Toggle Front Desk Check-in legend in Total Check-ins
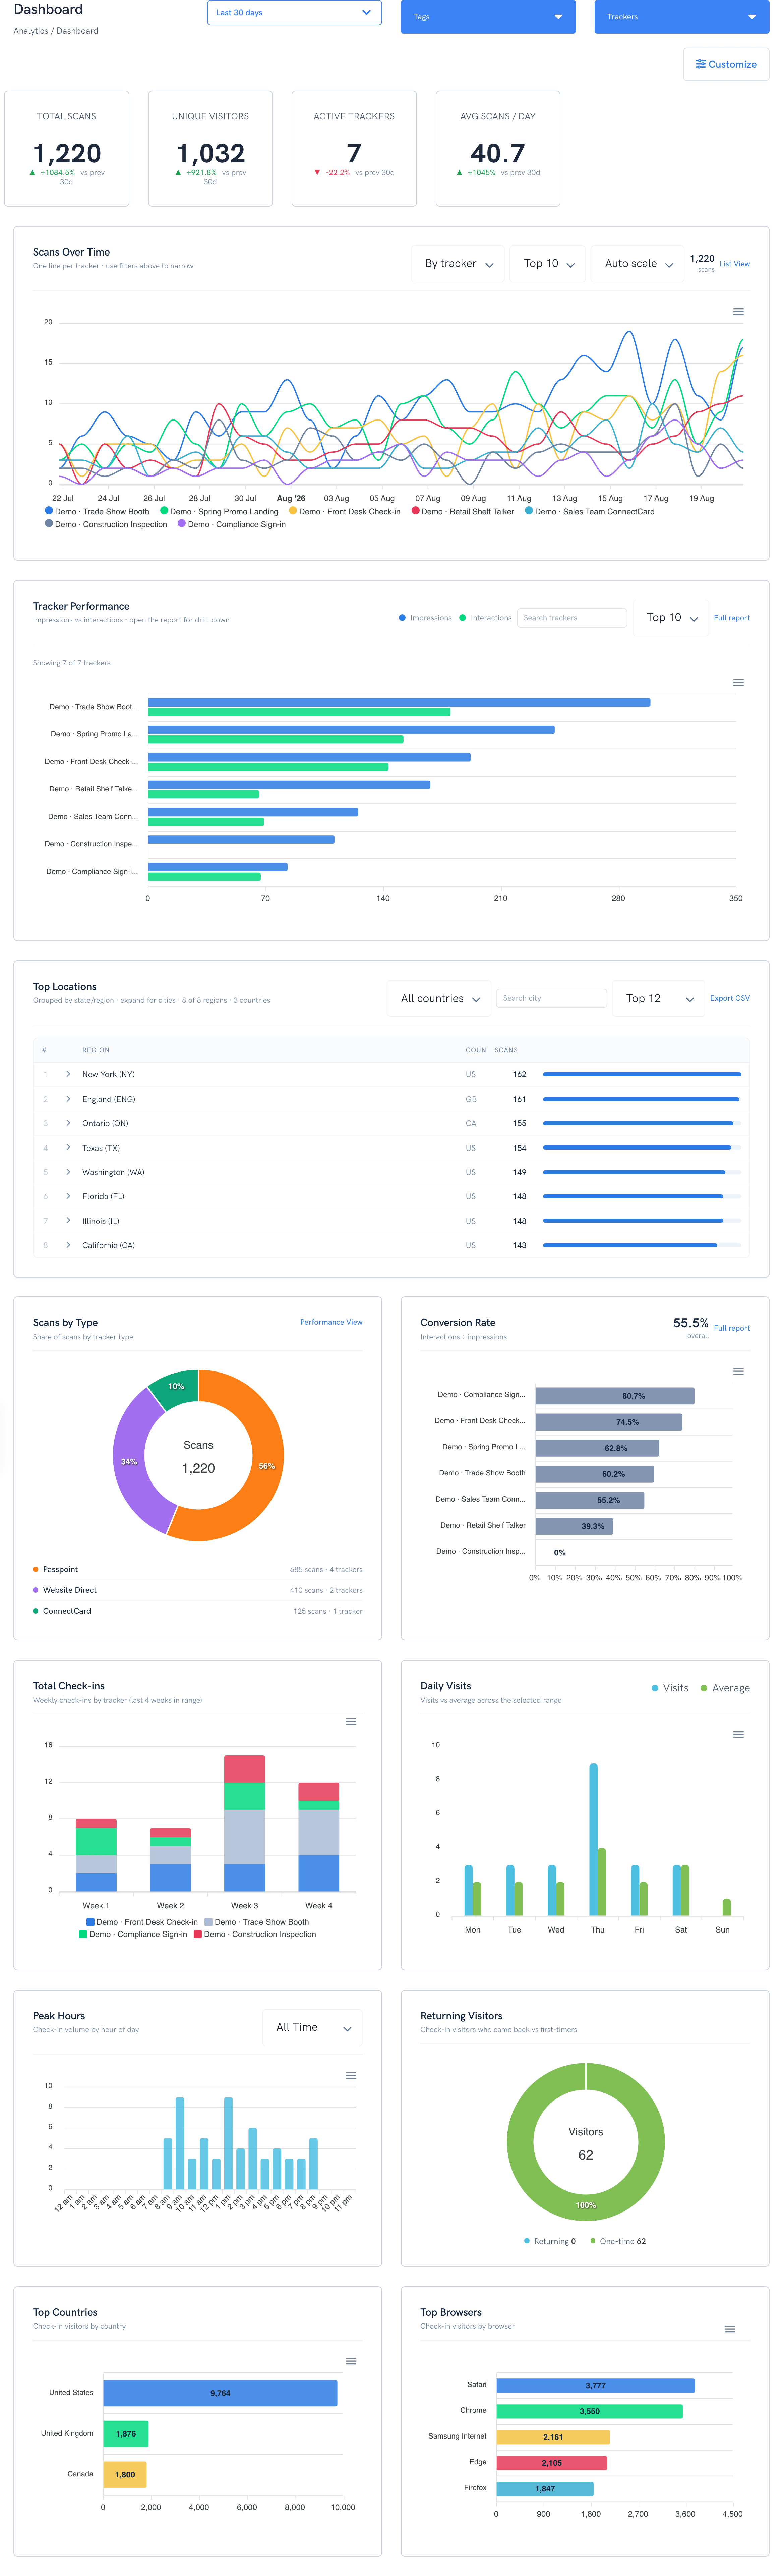 coord(142,1922)
